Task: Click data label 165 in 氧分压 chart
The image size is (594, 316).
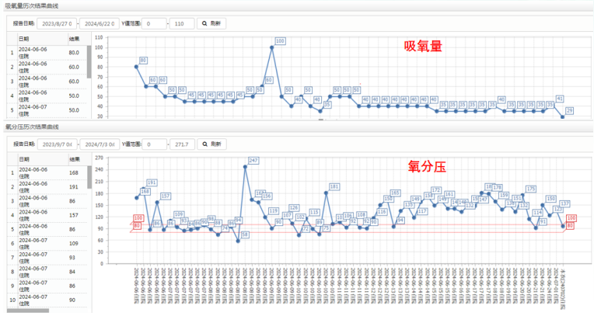Action: click(x=395, y=193)
